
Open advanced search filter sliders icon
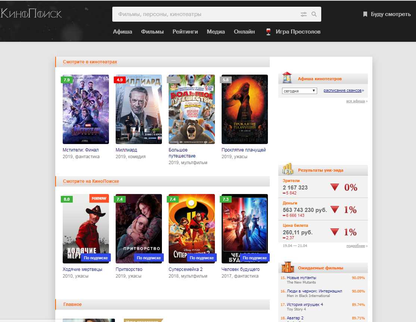coord(303,14)
